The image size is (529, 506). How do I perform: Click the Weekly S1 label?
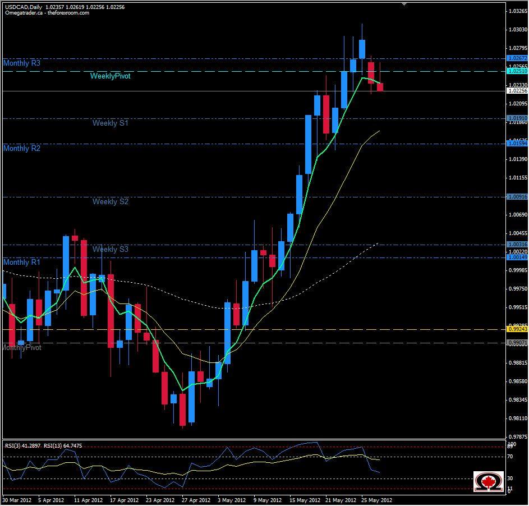[x=109, y=123]
